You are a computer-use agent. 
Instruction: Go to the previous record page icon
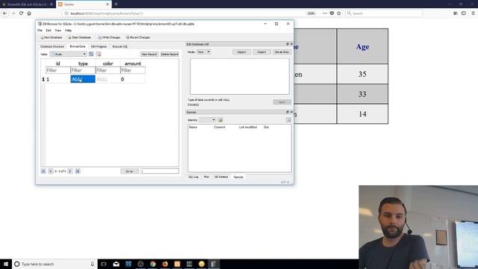point(51,171)
